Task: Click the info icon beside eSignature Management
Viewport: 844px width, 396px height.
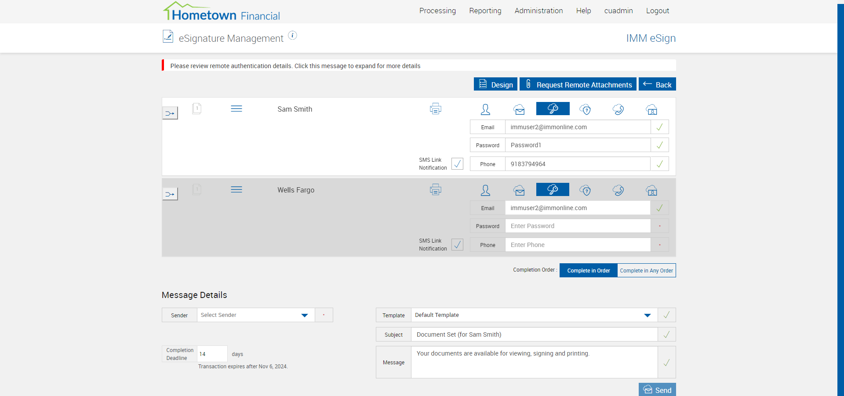Action: click(x=292, y=36)
